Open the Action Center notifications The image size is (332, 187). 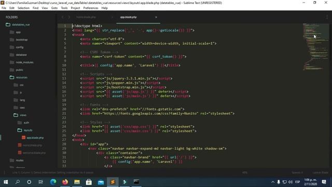324,182
